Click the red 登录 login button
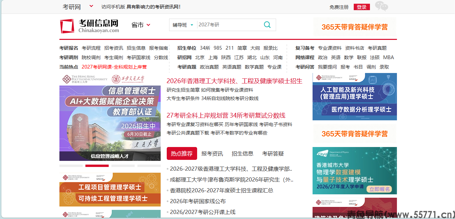The height and width of the screenshot is (219, 455). pyautogui.click(x=362, y=7)
